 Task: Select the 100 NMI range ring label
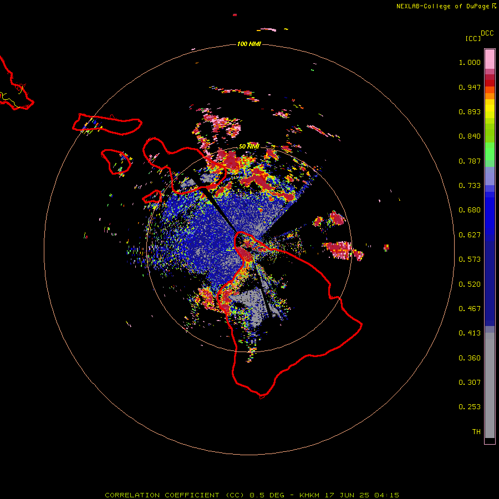click(249, 44)
